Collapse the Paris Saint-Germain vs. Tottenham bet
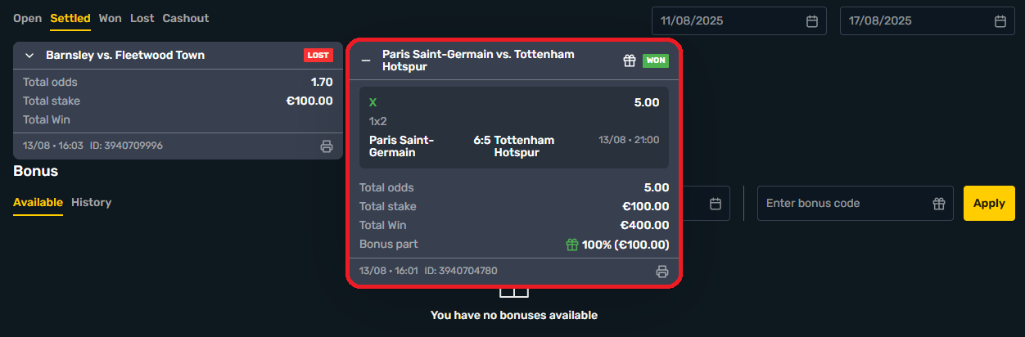 (x=366, y=61)
